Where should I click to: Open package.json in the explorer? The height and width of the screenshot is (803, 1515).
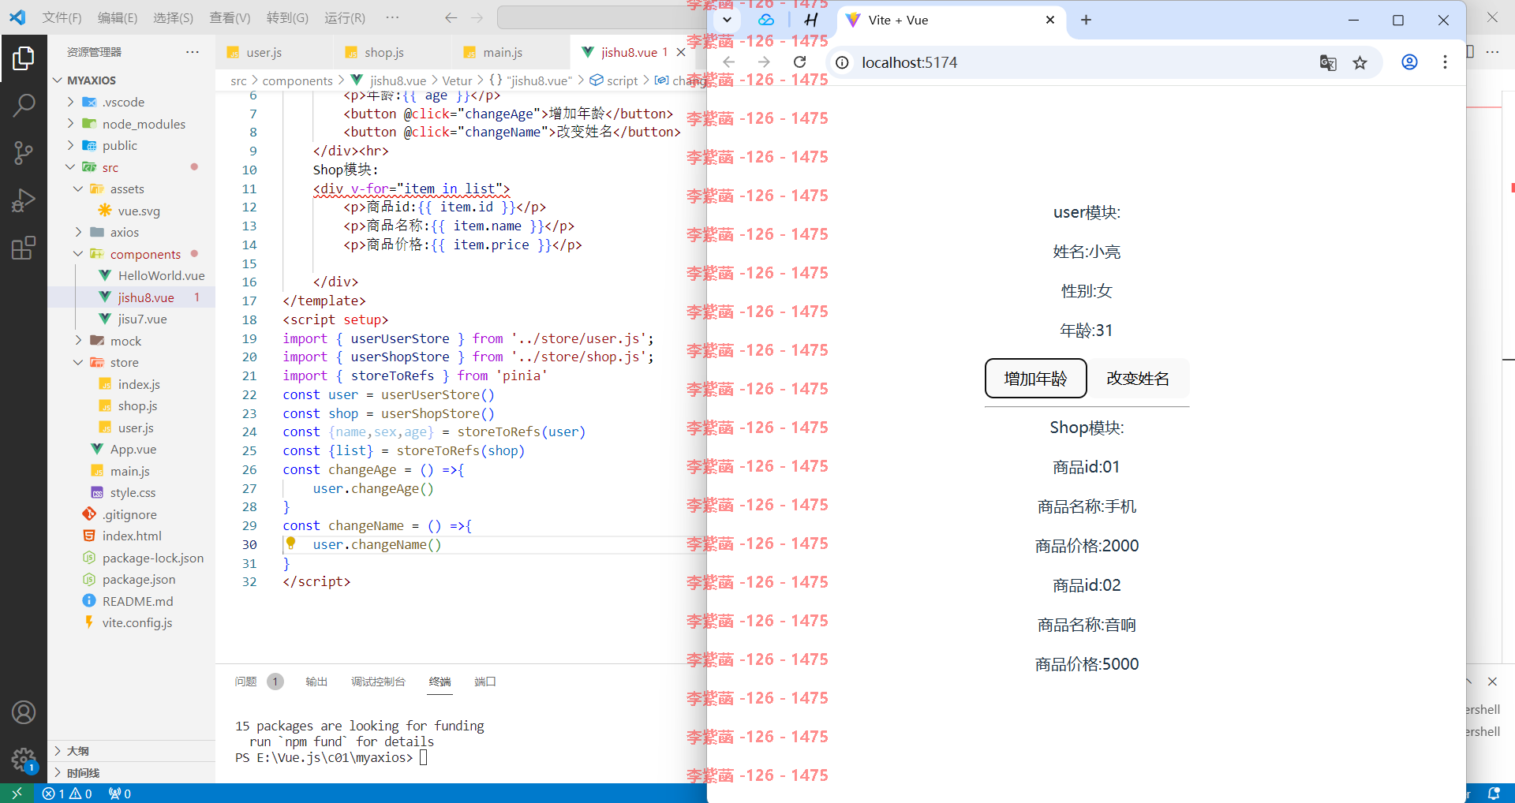coord(138,579)
